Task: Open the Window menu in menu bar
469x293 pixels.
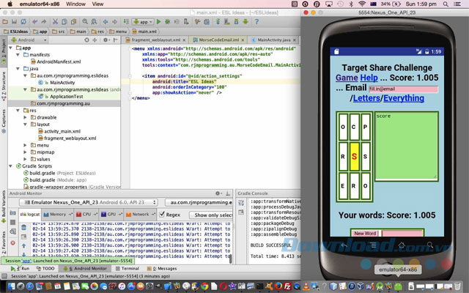Action: [x=74, y=4]
